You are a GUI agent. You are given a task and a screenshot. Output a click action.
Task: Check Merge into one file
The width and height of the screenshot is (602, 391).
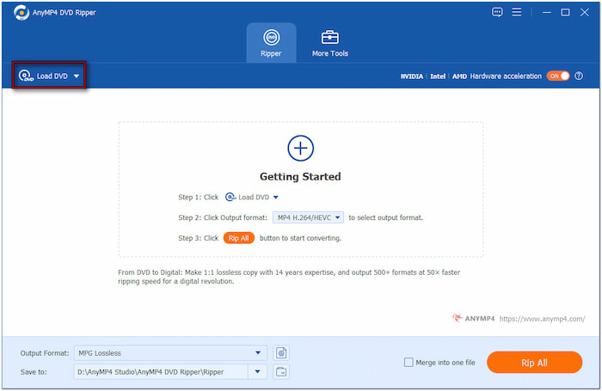408,363
